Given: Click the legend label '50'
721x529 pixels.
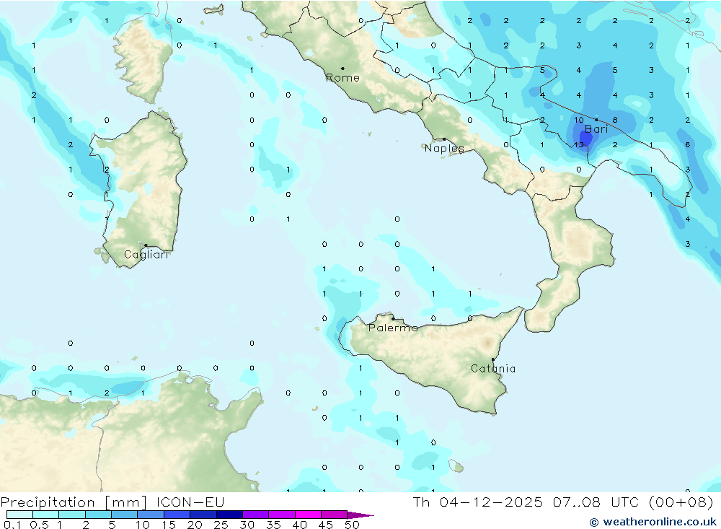Looking at the screenshot, I should [353, 525].
